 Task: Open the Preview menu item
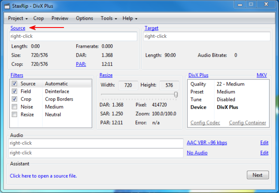point(60,18)
